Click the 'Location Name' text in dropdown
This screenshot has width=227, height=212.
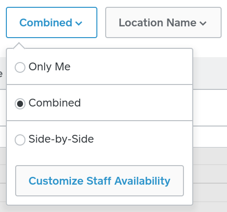pos(158,22)
